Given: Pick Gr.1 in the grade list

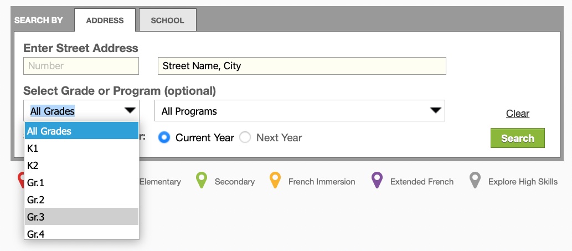Looking at the screenshot, I should tap(82, 182).
